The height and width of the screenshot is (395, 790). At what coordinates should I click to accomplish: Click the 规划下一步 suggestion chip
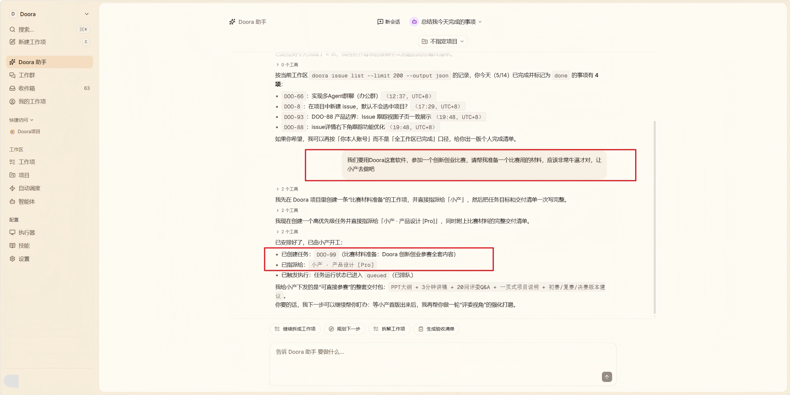(x=344, y=329)
